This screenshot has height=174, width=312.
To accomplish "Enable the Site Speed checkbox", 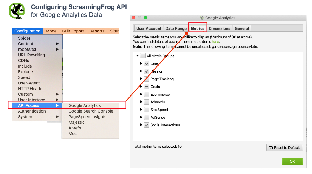I will pos(147,110).
